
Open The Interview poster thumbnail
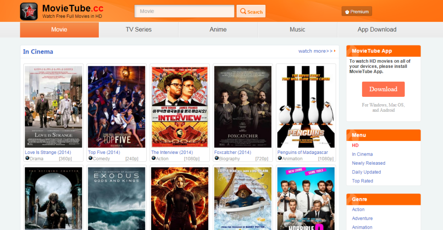point(180,107)
